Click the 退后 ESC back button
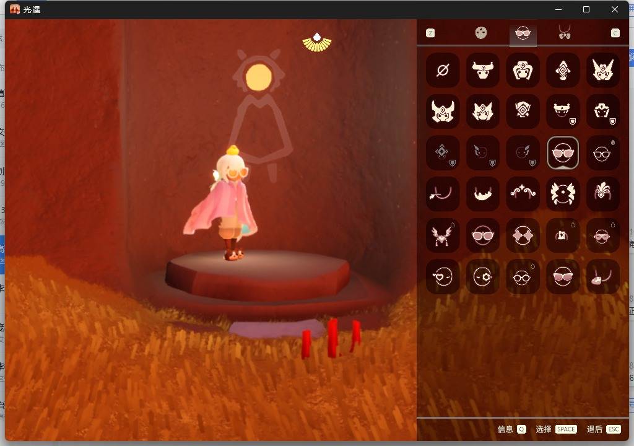Image resolution: width=634 pixels, height=446 pixels. (603, 429)
